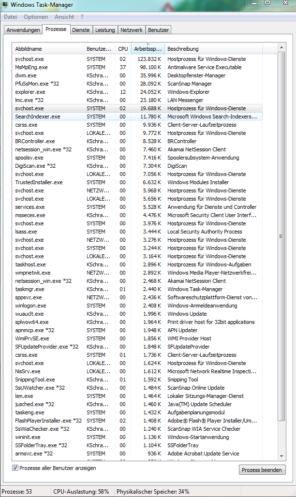Image resolution: width=296 pixels, height=497 pixels.
Task: Click the scrollbar down arrow
Action: (281, 456)
